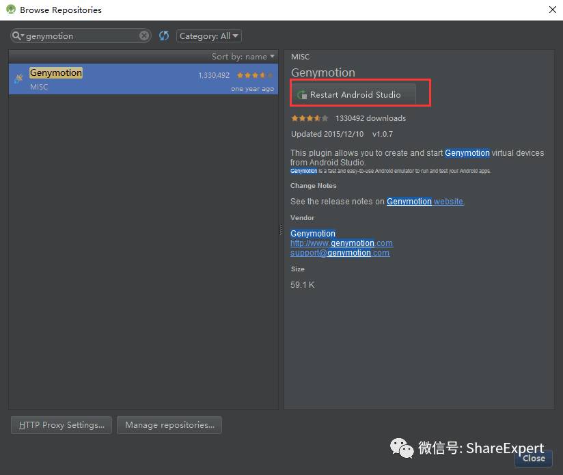Click the MISC label under Genymotion list row
Viewport: 563px width, 475px height.
[39, 87]
